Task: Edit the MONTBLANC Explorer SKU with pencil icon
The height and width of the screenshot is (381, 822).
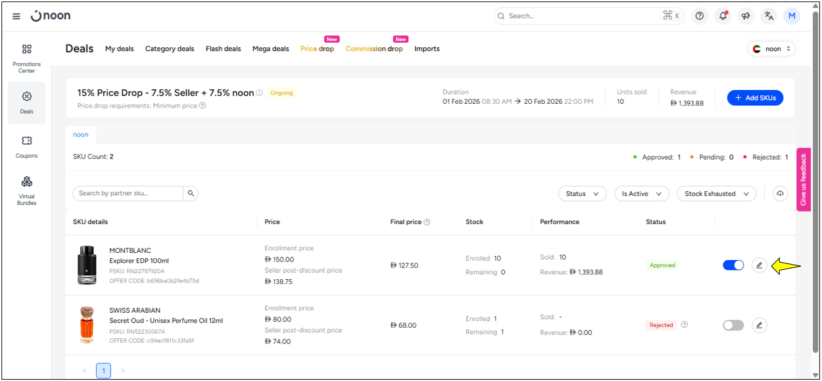Action: click(x=759, y=265)
